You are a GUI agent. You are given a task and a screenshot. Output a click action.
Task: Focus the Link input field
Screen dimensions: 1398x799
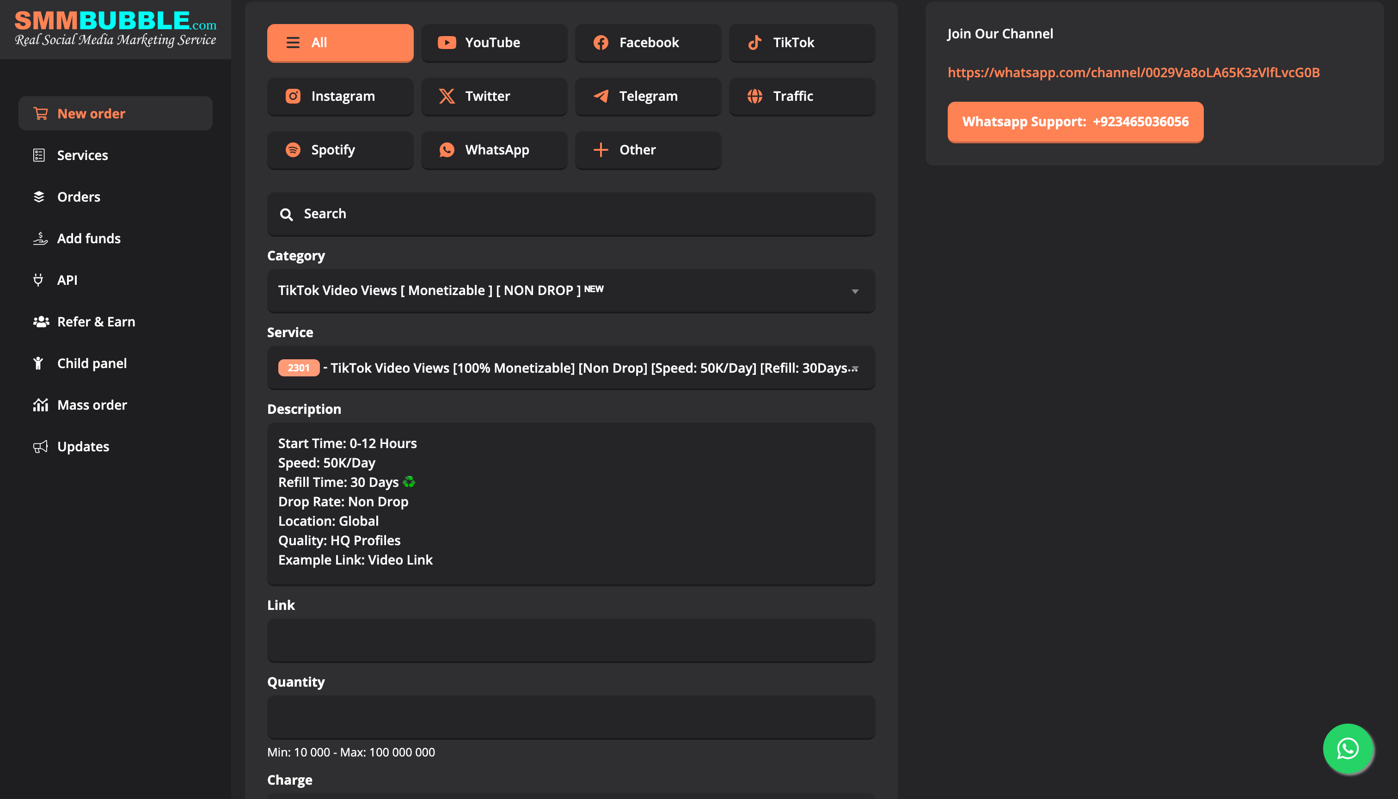[x=570, y=640]
